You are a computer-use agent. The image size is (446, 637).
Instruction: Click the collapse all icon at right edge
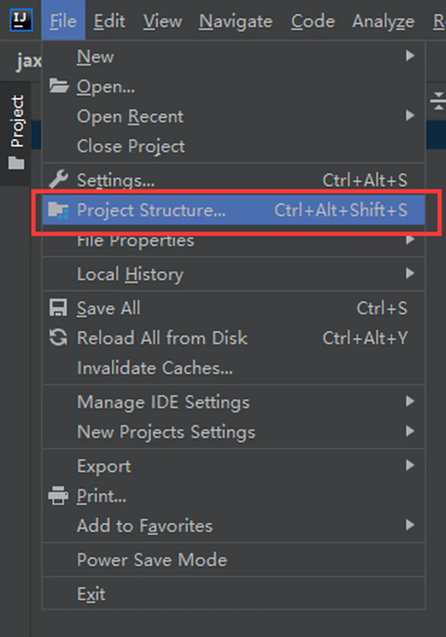click(438, 101)
